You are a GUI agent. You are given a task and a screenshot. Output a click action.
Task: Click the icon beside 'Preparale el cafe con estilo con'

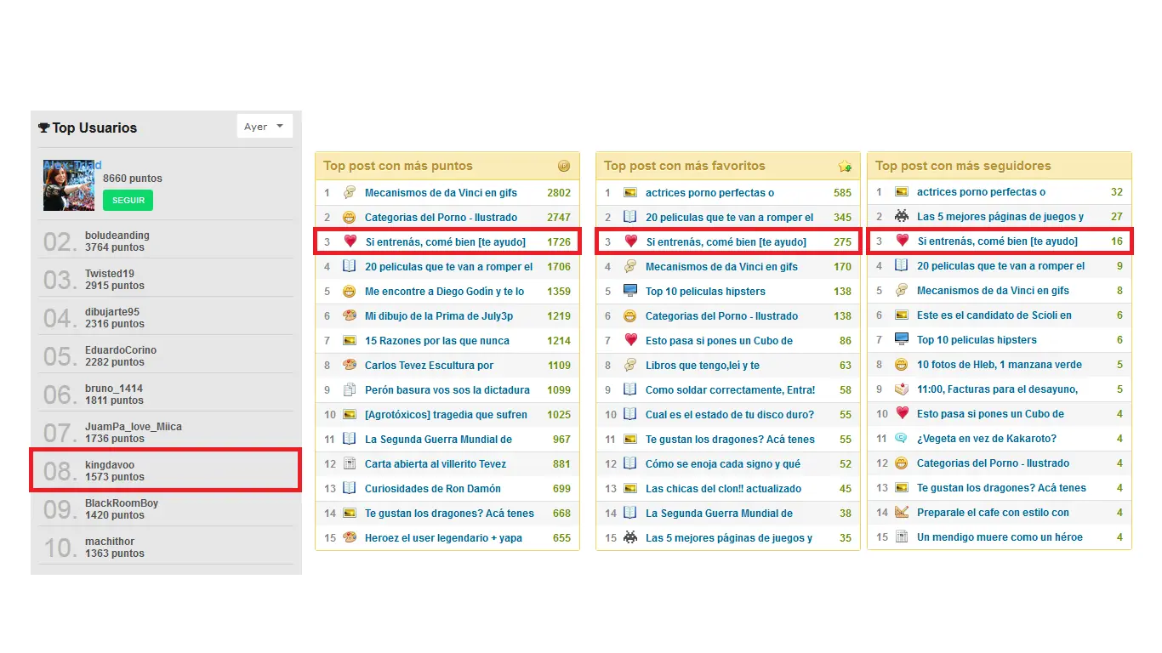pyautogui.click(x=901, y=513)
